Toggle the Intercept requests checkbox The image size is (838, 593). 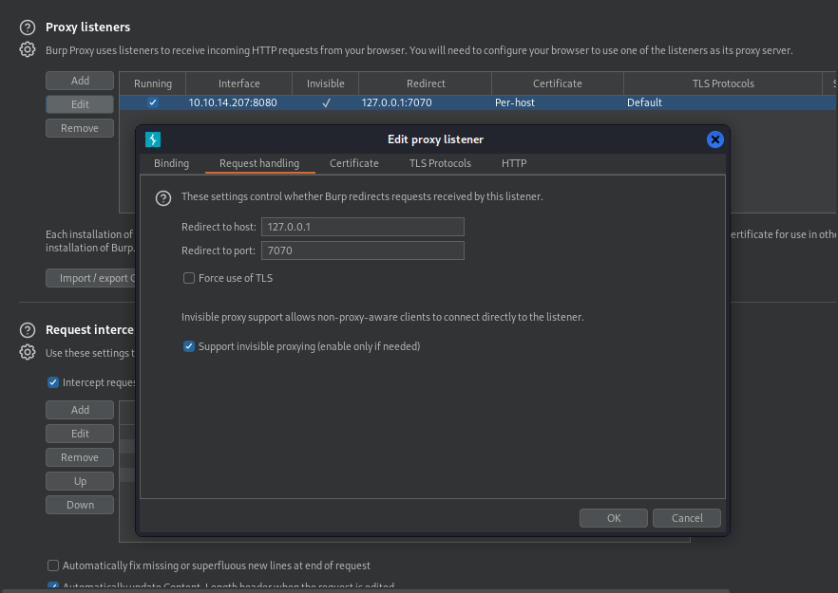(x=53, y=382)
